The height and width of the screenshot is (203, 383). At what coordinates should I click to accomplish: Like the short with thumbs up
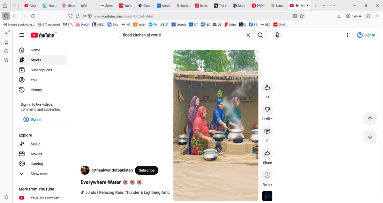click(267, 87)
